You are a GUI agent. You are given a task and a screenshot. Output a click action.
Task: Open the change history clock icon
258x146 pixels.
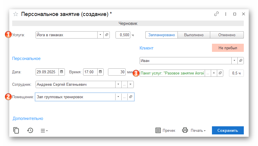[30, 130]
